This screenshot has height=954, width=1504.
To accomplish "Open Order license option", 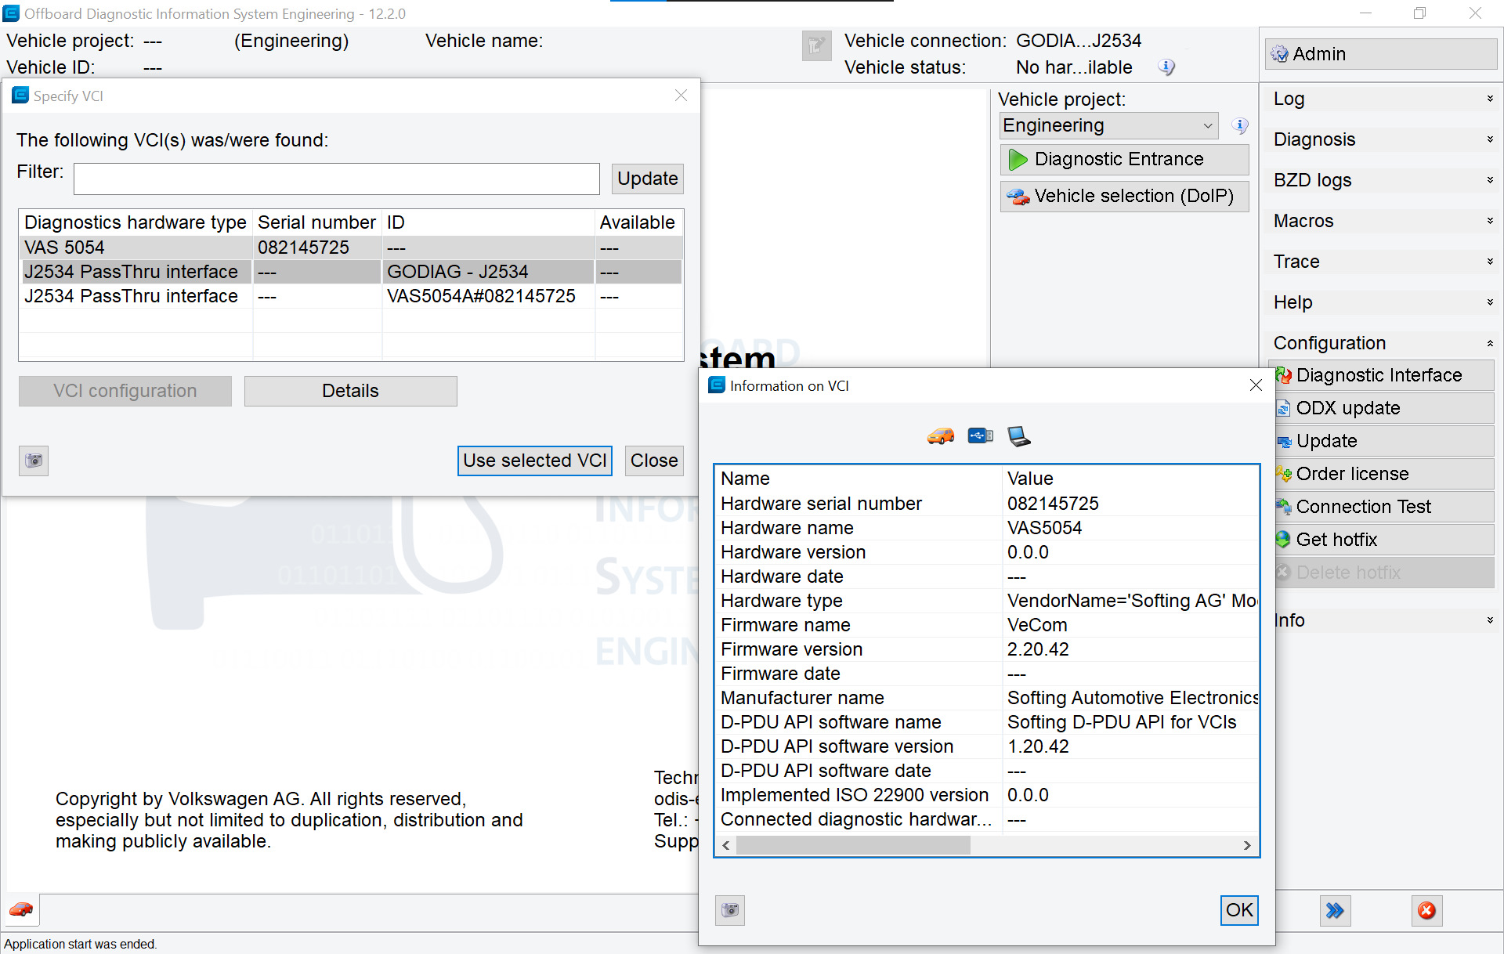I will tap(1381, 474).
